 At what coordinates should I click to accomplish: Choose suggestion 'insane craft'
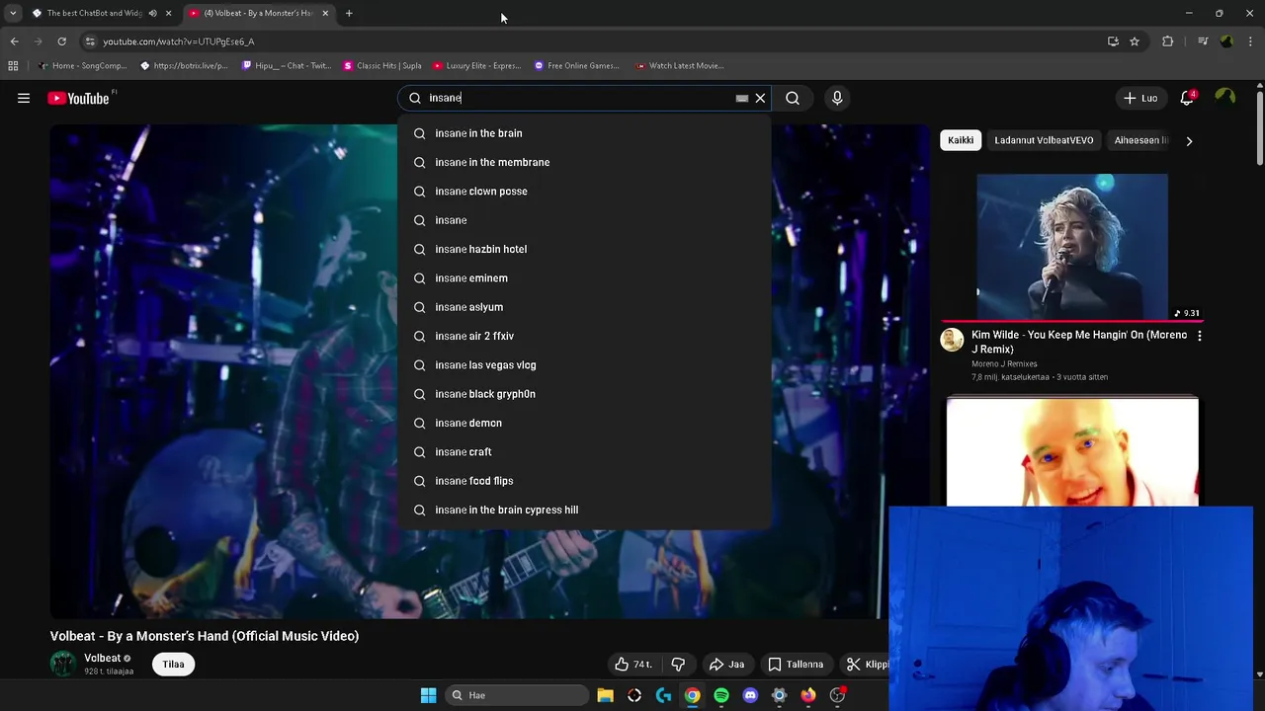coord(583,452)
